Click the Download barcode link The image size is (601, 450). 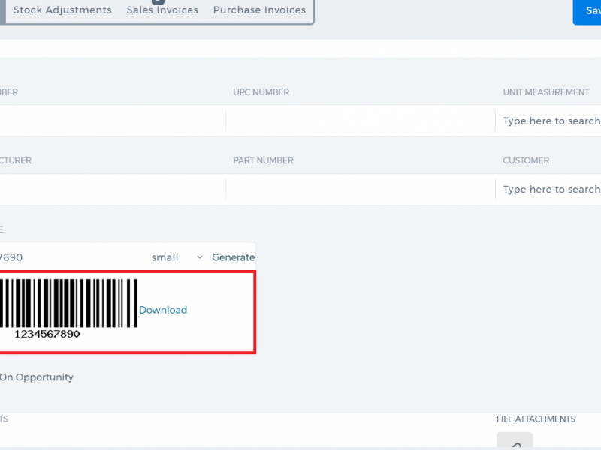click(163, 310)
